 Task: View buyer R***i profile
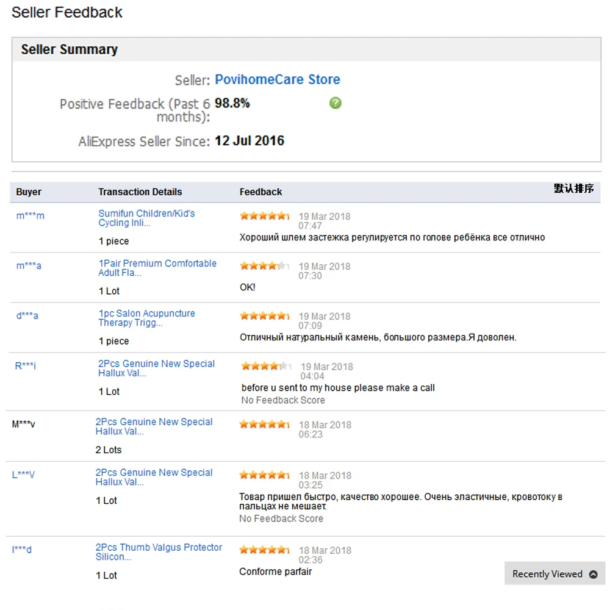(26, 366)
